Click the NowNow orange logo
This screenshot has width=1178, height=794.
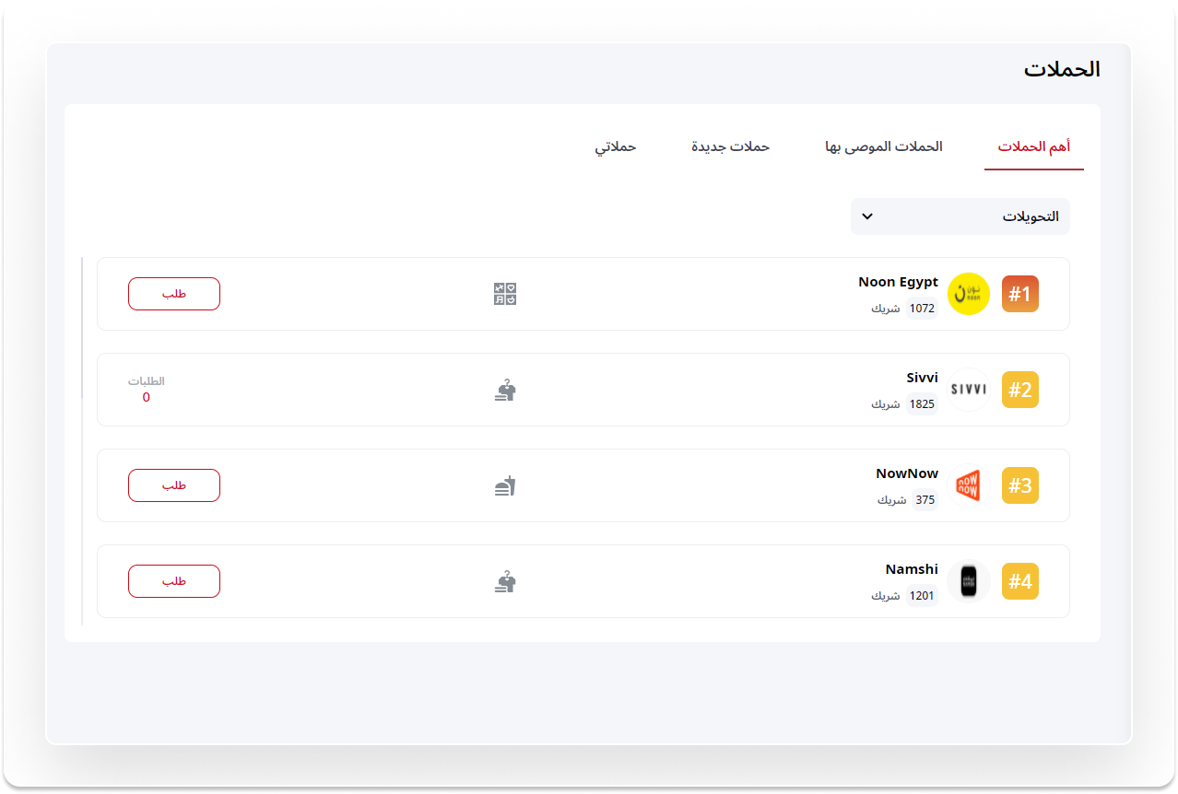point(969,485)
